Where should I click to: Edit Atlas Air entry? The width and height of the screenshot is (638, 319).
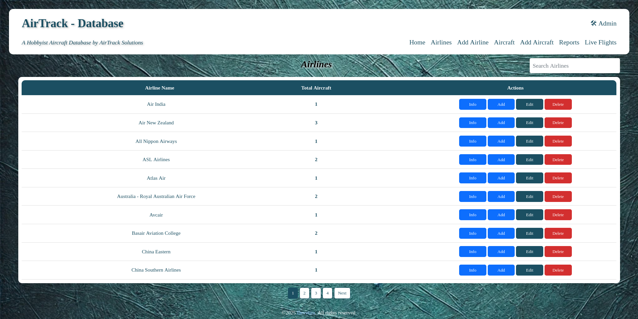(x=530, y=178)
